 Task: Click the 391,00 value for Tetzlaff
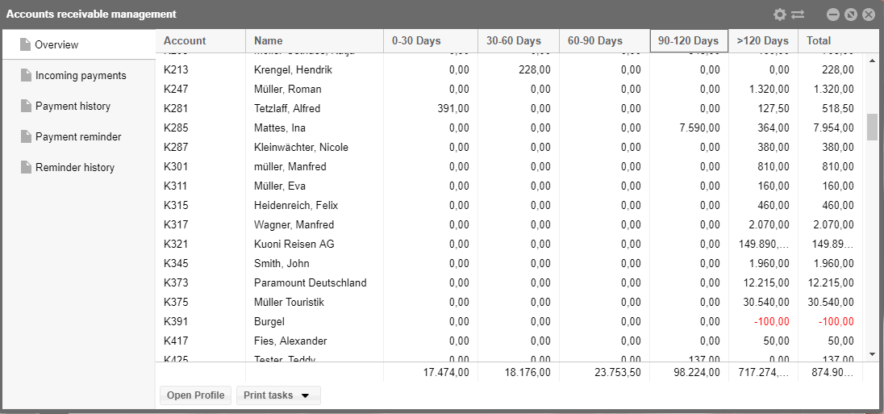pyautogui.click(x=453, y=108)
